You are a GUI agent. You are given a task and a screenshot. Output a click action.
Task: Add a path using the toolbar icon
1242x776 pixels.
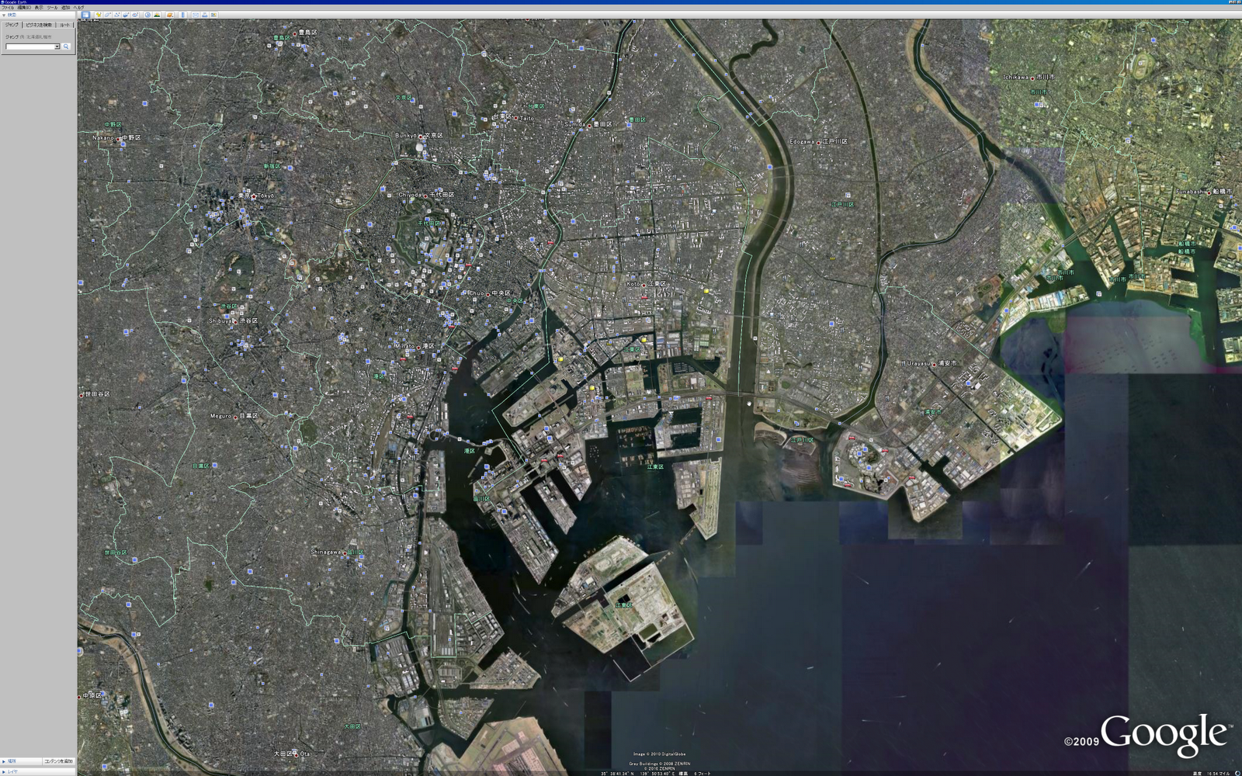point(117,15)
